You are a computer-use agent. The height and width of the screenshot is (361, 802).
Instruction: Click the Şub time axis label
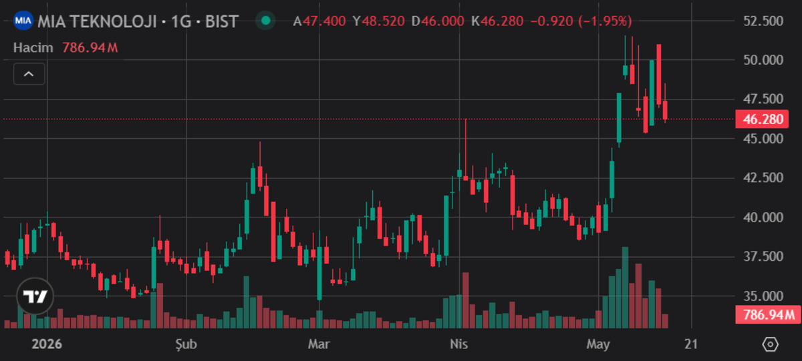point(185,344)
